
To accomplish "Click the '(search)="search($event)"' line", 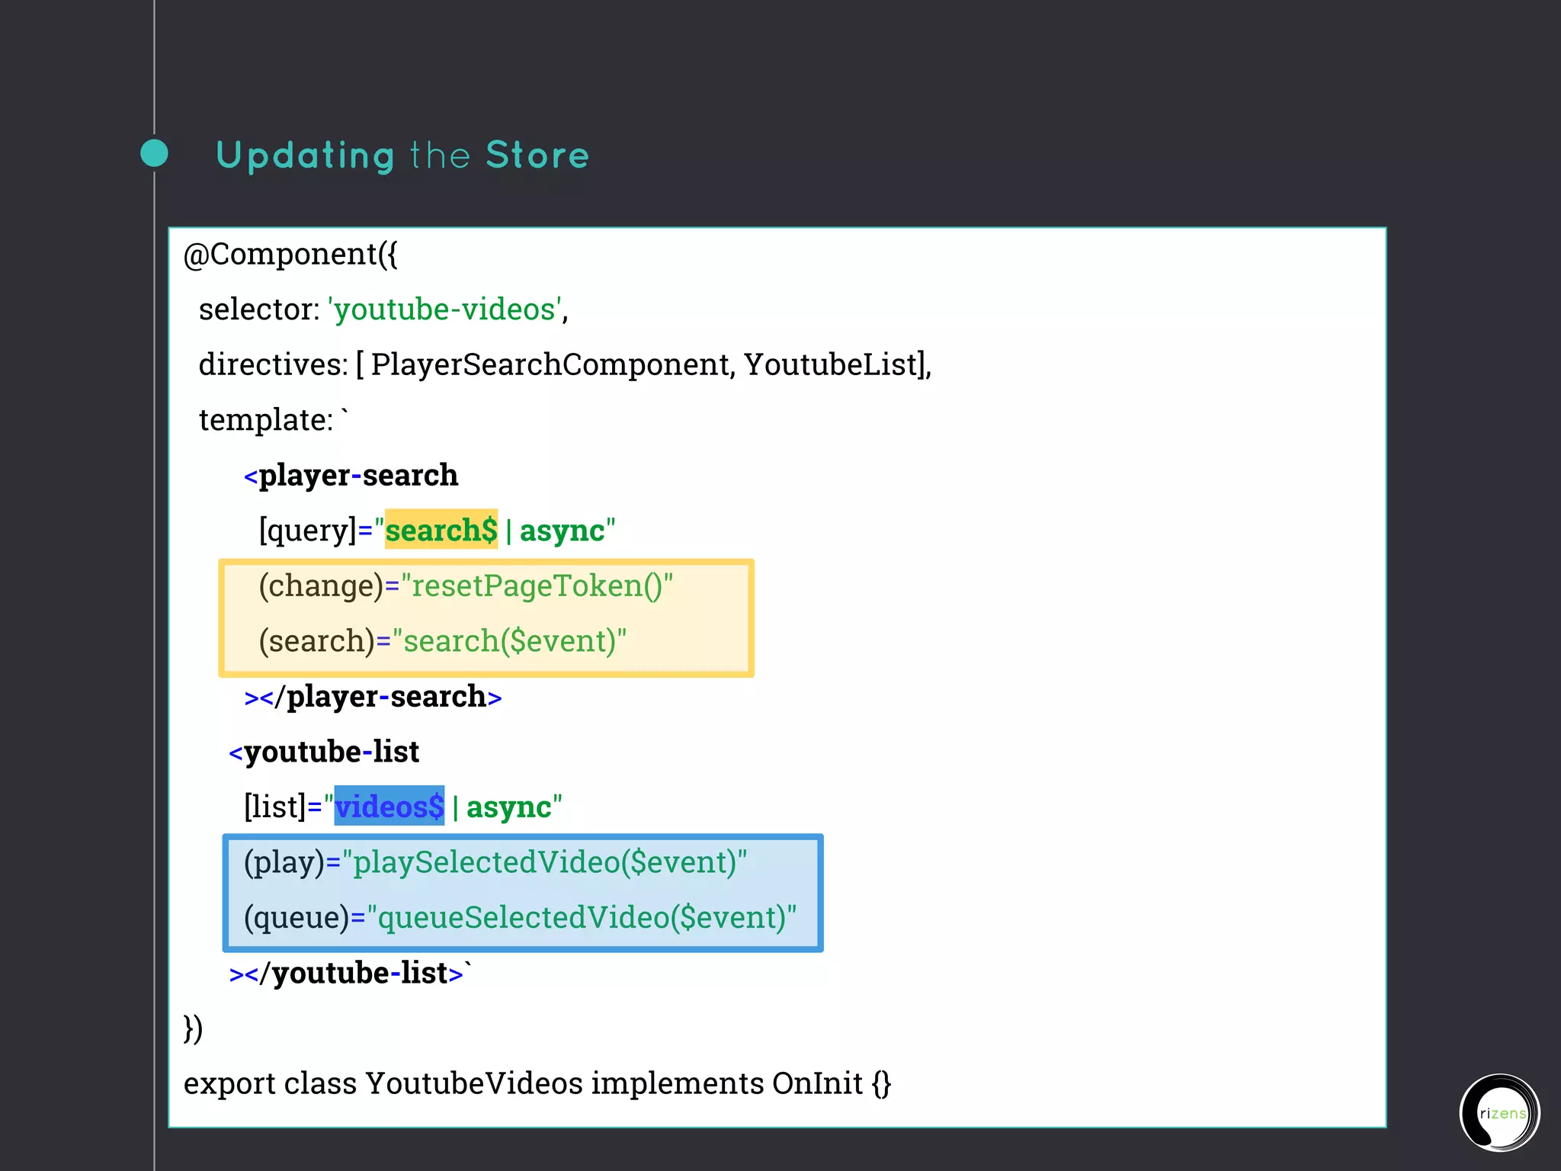I will 442,640.
